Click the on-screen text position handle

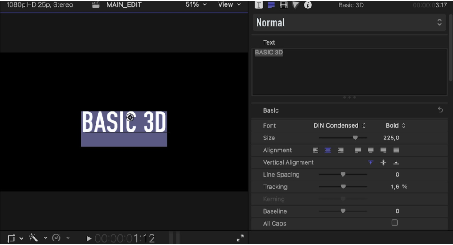pyautogui.click(x=130, y=117)
